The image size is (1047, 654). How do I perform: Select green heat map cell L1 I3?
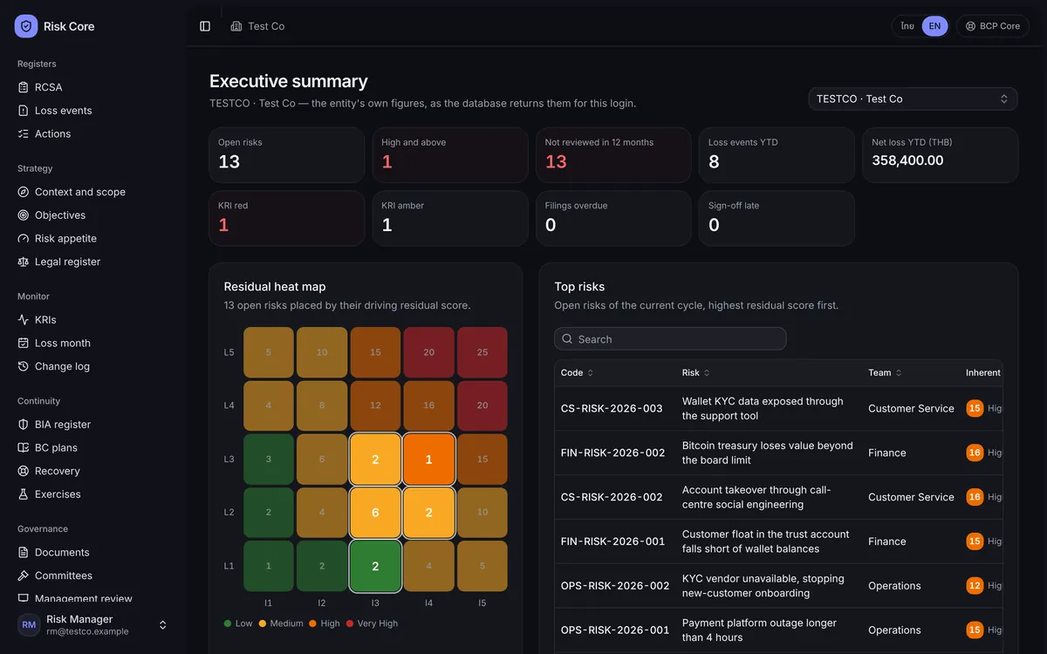click(375, 566)
